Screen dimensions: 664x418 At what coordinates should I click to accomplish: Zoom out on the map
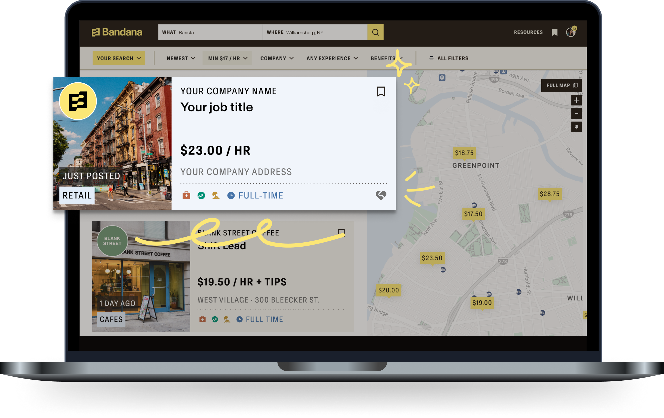[x=576, y=114]
